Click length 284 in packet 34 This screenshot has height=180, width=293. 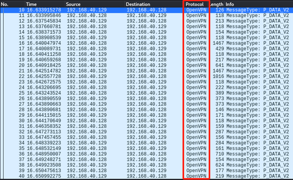tap(220, 143)
